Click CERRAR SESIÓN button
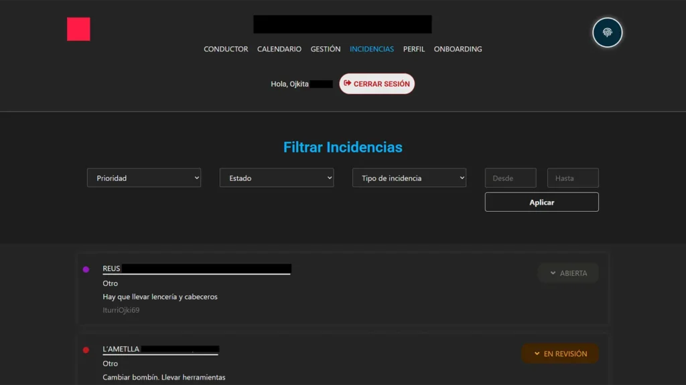The image size is (686, 385). [x=376, y=84]
